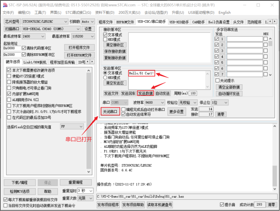Toggle 关闭提示 checkbox
Image resolution: width=280 pixels, height=211 pixels.
(217, 80)
